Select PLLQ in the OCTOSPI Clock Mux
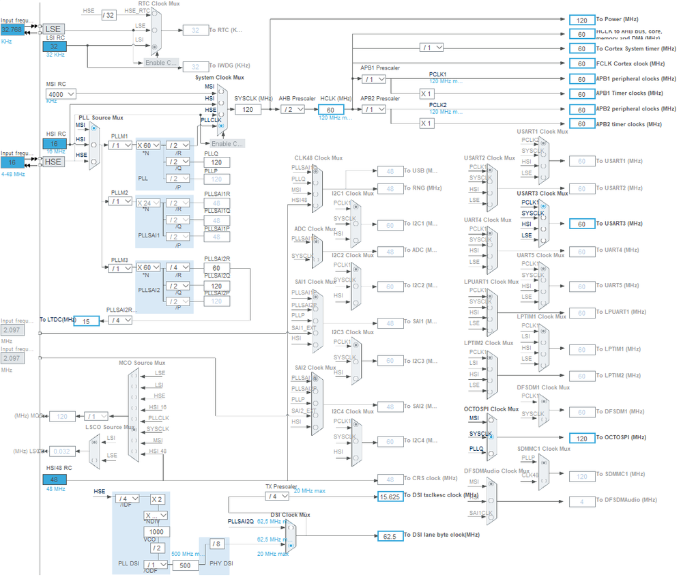 pos(491,454)
